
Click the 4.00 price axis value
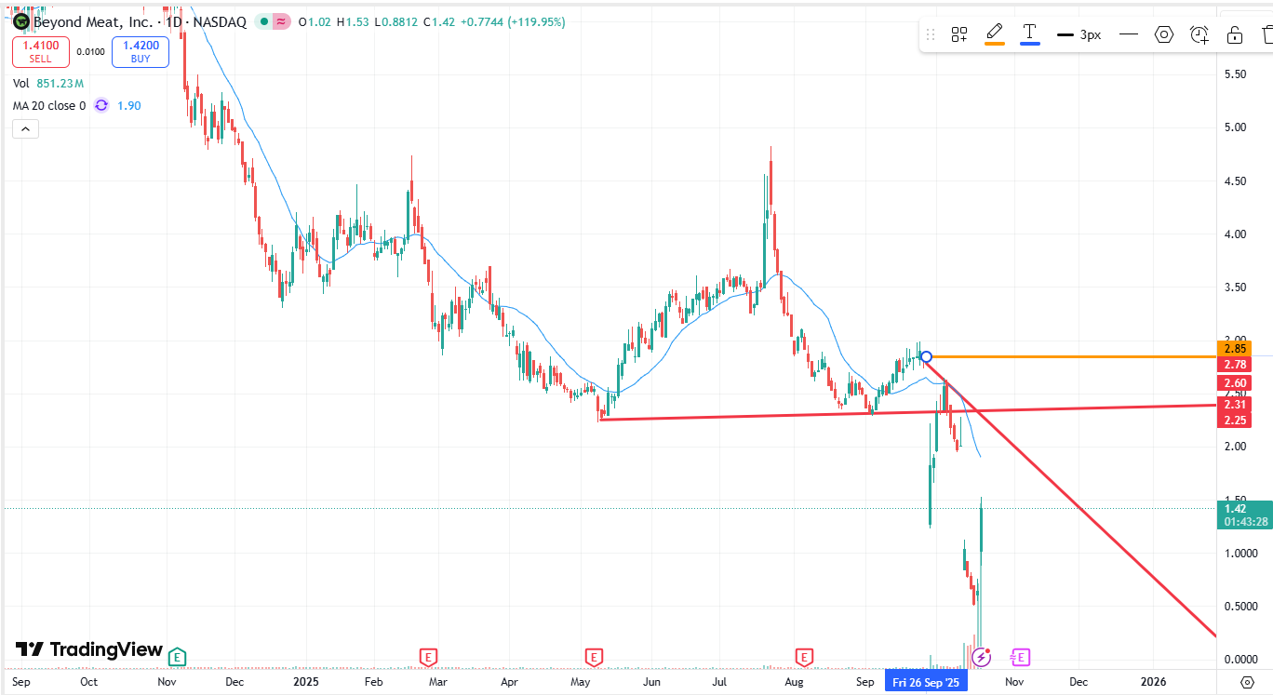point(1235,234)
